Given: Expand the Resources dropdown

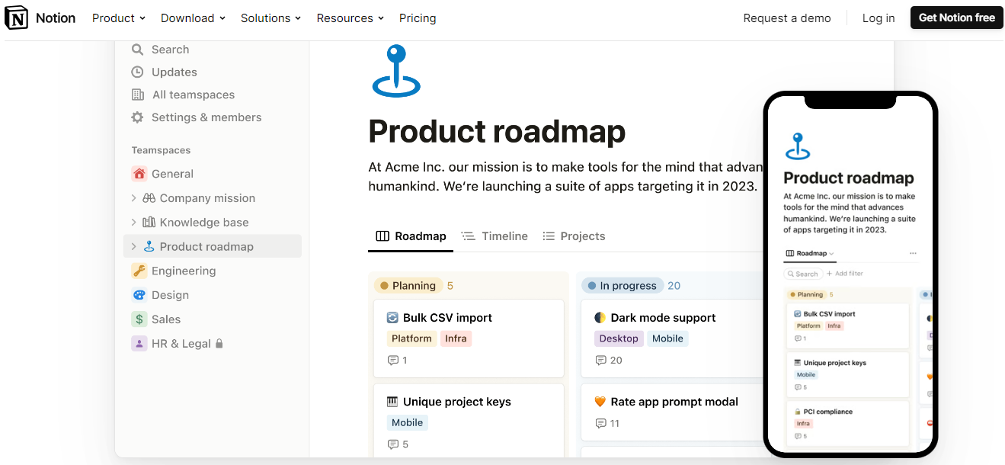Looking at the screenshot, I should (350, 18).
